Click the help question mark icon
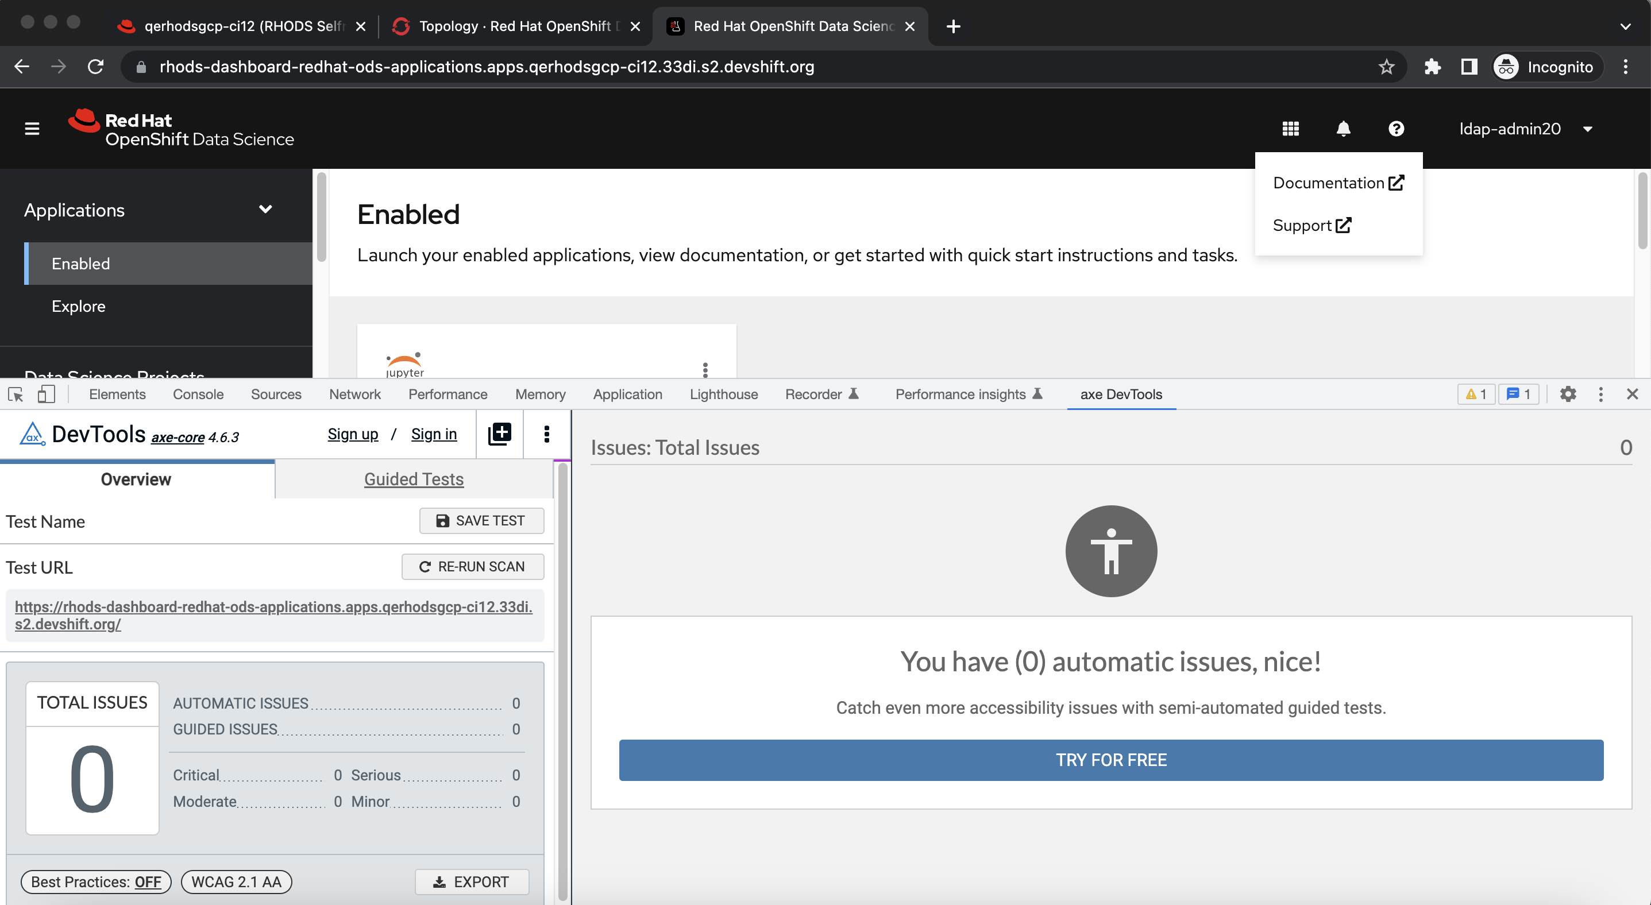 coord(1396,129)
